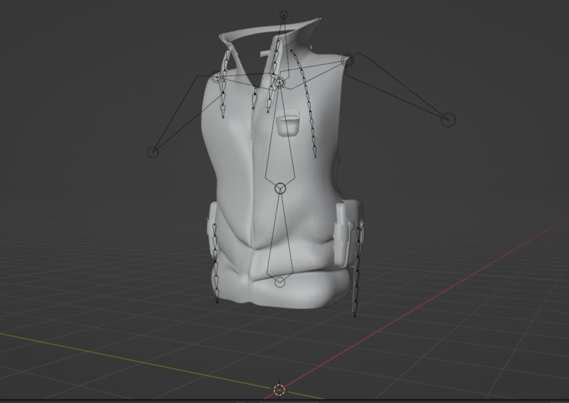Select the double-circle shoulder control near the zipper collar
The image size is (569, 403).
click(x=217, y=77)
